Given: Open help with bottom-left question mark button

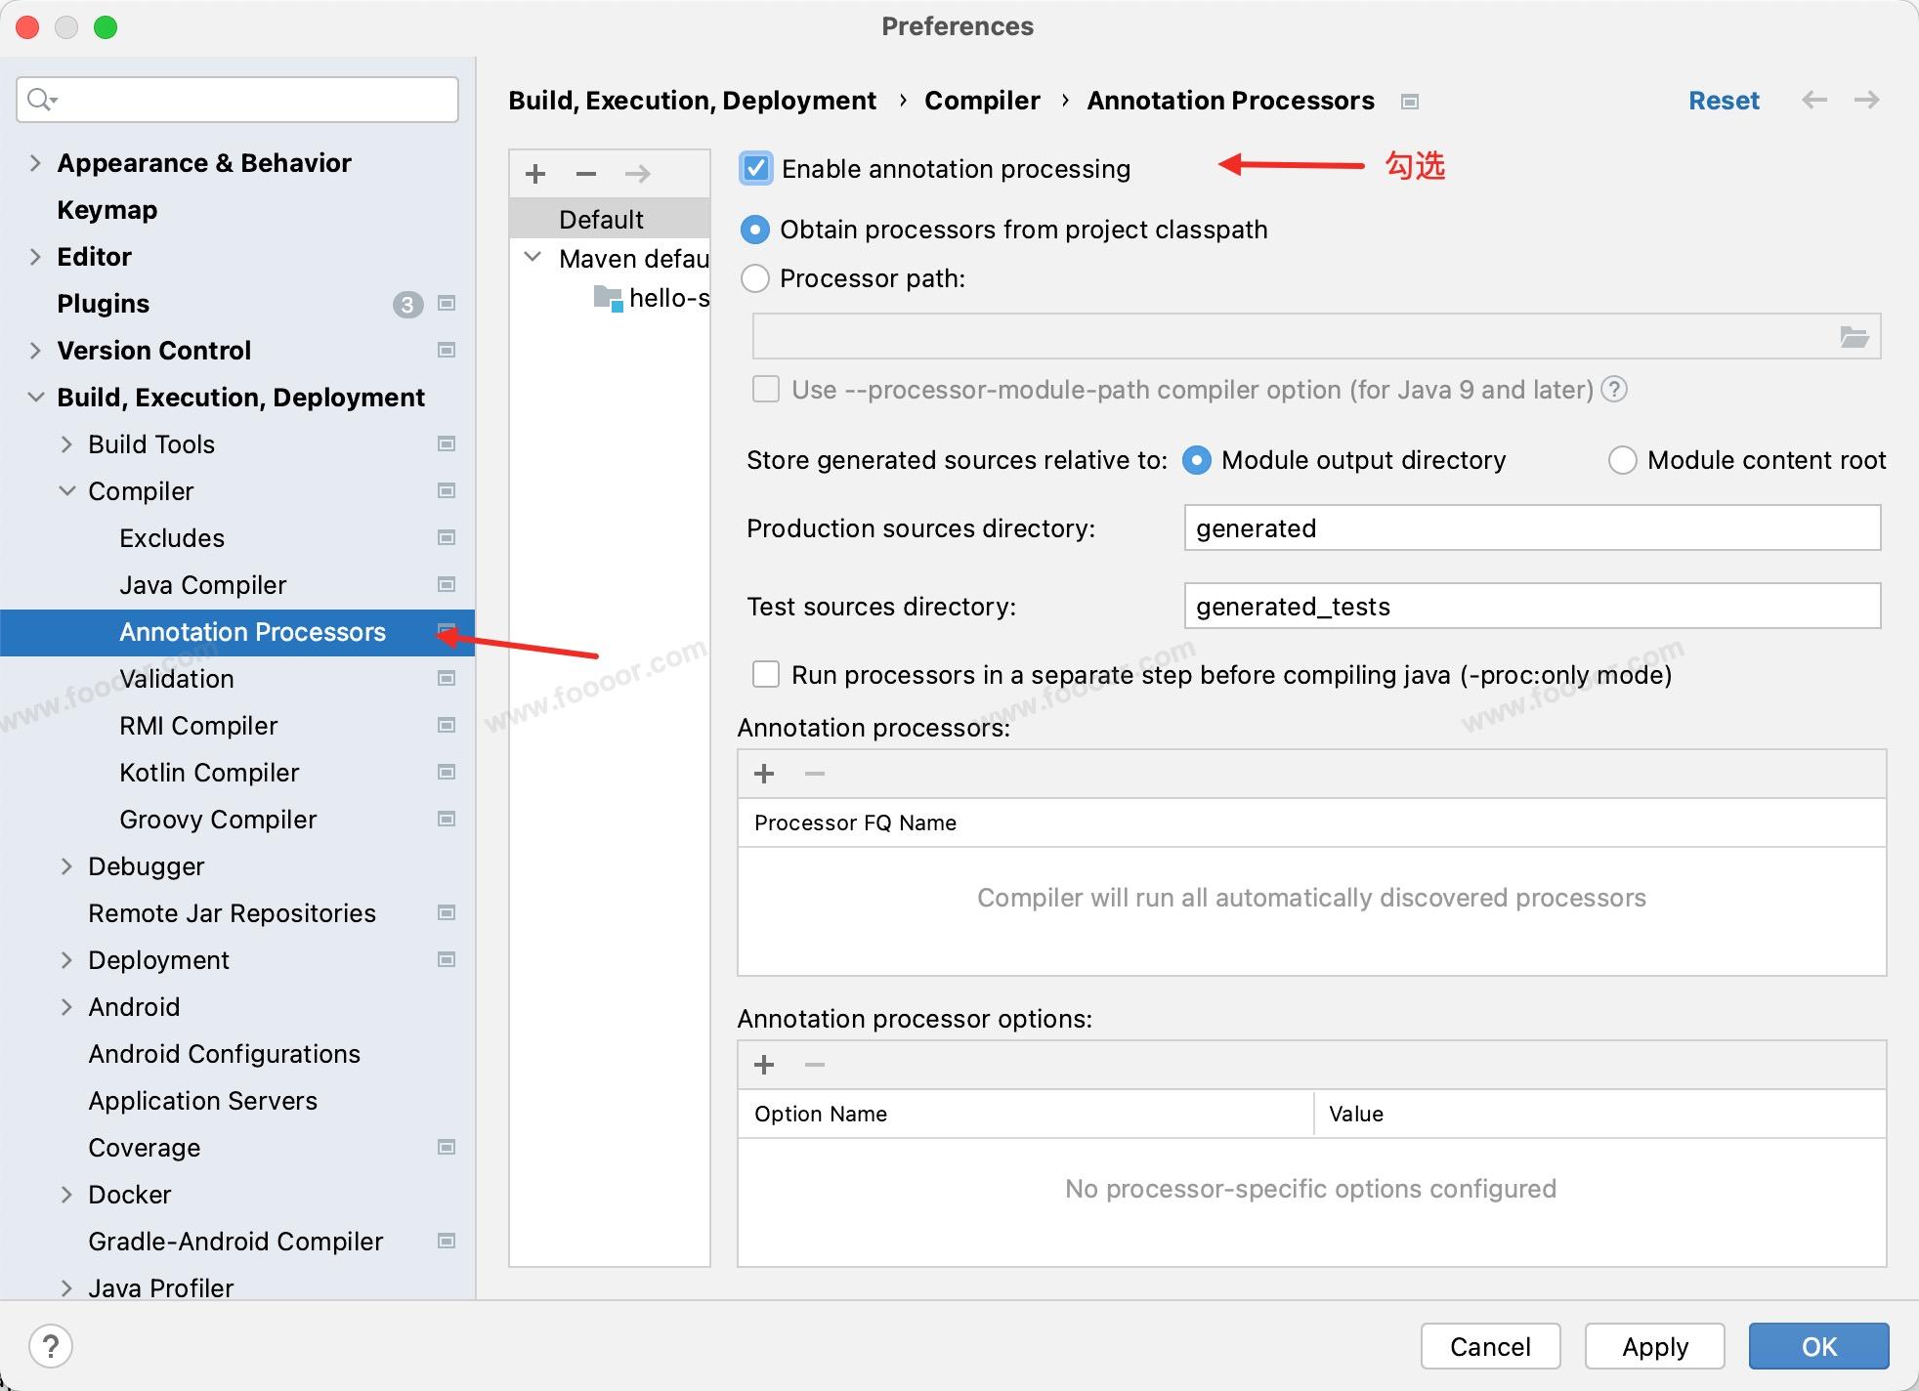Looking at the screenshot, I should 51,1346.
